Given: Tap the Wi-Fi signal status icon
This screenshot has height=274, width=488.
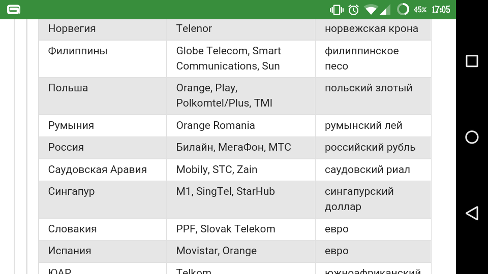Looking at the screenshot, I should coord(371,10).
